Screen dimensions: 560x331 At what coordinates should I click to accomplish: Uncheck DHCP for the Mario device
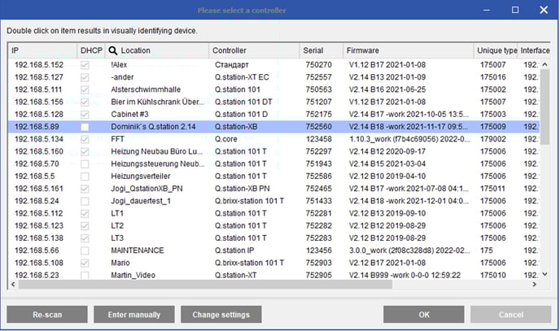point(85,263)
